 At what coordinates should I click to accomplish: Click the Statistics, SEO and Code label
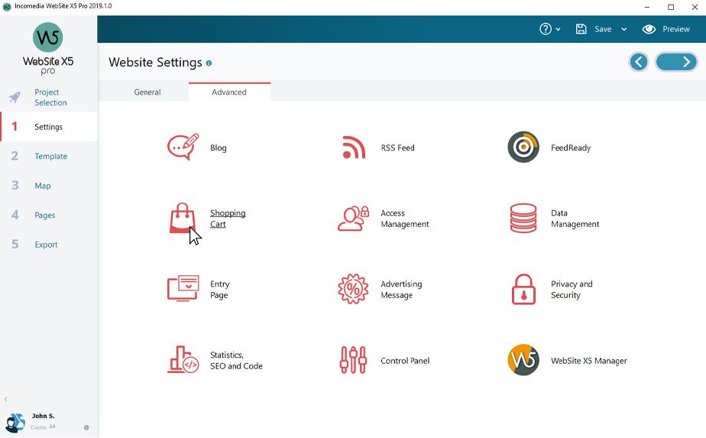236,360
